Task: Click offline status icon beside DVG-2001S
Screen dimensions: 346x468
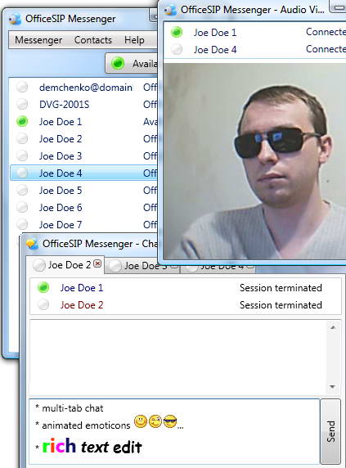Action: [x=22, y=104]
